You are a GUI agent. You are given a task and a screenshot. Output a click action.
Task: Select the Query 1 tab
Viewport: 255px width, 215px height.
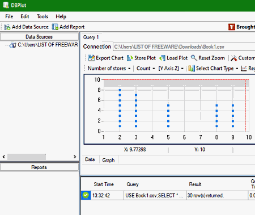[91, 37]
